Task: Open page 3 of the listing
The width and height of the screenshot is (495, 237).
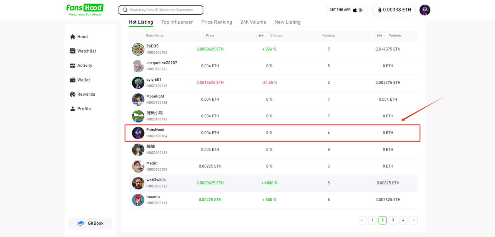Action: pos(393,220)
